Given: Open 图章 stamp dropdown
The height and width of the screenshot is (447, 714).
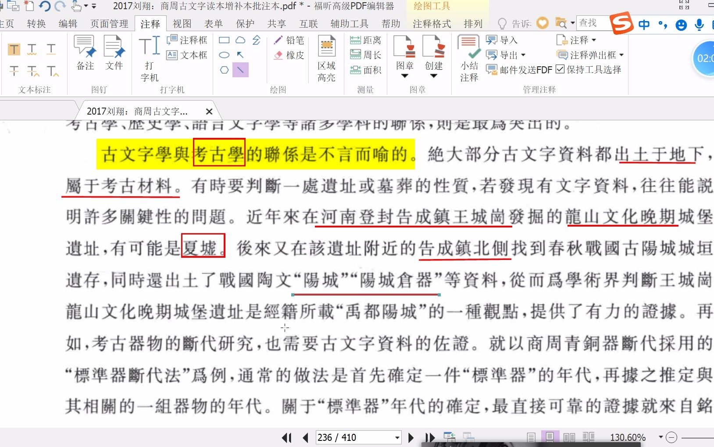Looking at the screenshot, I should pyautogui.click(x=405, y=76).
